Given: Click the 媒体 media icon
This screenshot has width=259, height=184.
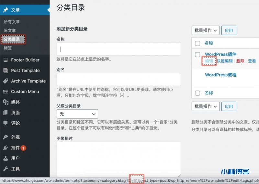Looking at the screenshot, I should pos(6,102).
